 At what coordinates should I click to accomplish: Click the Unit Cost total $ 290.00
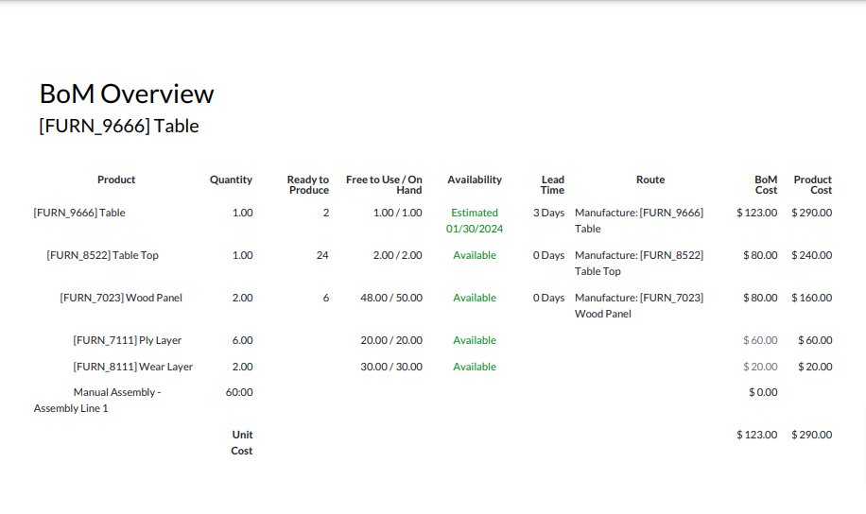click(x=811, y=435)
